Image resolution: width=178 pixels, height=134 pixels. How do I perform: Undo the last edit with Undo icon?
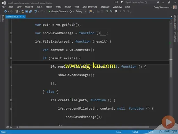[x=35, y=11]
